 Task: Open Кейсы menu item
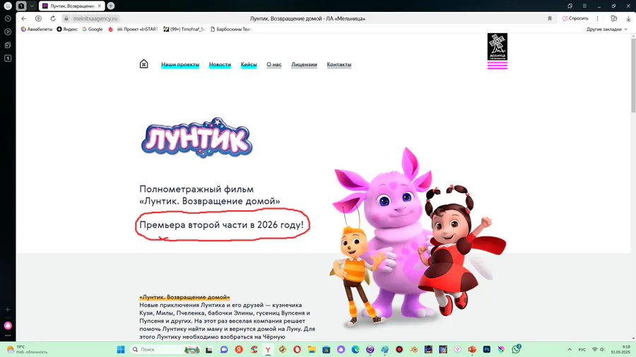(249, 64)
